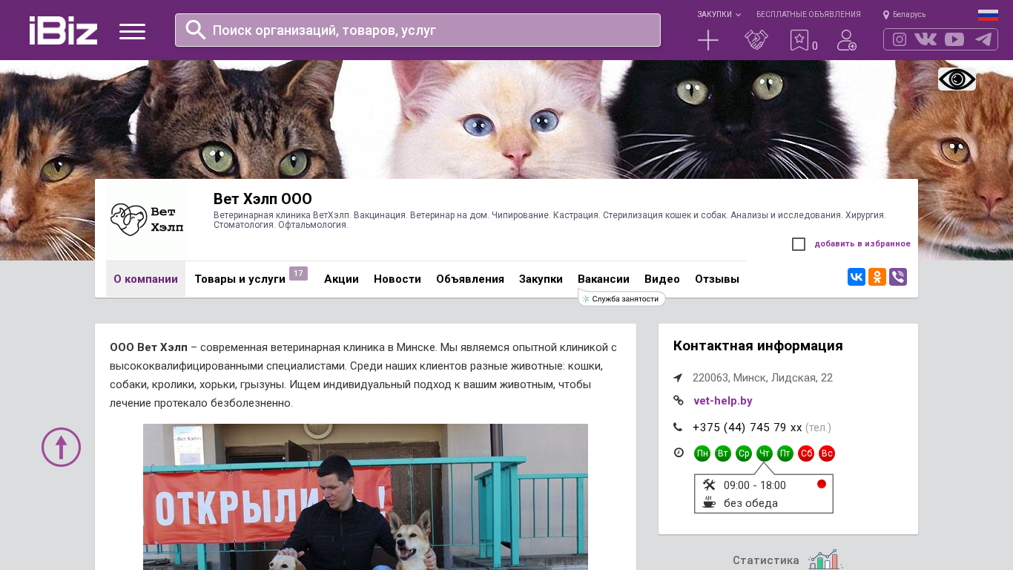This screenshot has height=570, width=1013.
Task: Select Thursday (Чт) working day
Action: (765, 453)
